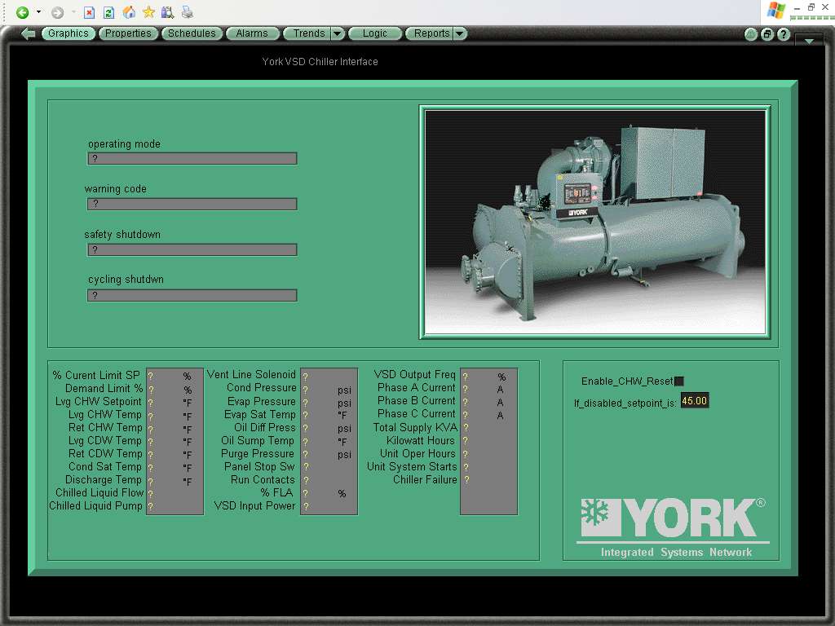Click the browser Refresh icon

click(x=108, y=12)
